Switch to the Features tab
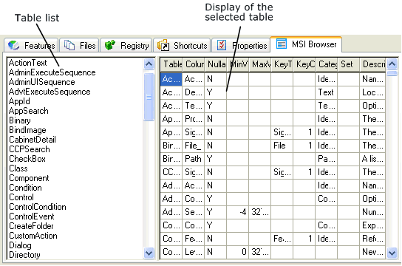The height and width of the screenshot is (266, 402). click(31, 45)
